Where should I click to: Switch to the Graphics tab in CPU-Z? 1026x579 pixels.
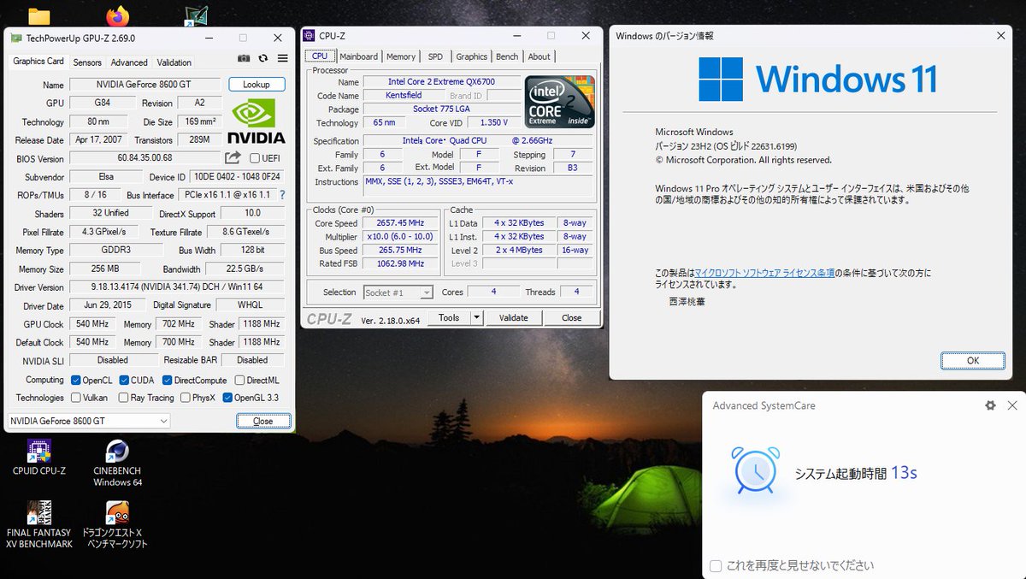click(x=471, y=56)
